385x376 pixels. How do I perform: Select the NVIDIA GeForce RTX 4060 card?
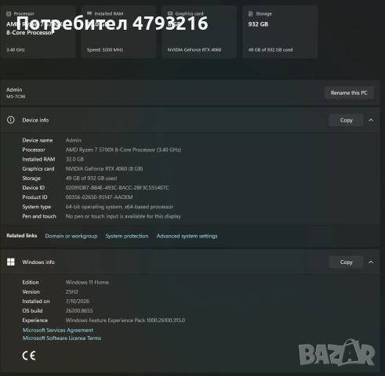(x=199, y=31)
